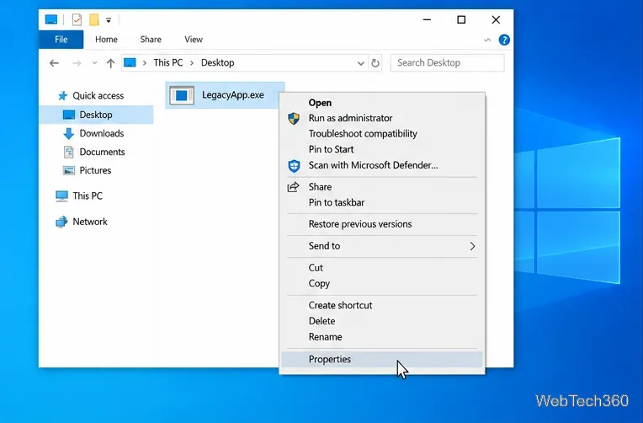The height and width of the screenshot is (423, 643).
Task: Click the LegacyApp.exe file icon
Action: pyautogui.click(x=182, y=95)
